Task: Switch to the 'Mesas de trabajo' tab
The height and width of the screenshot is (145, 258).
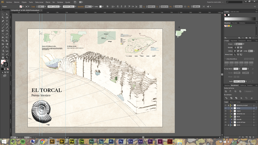Action: [235, 102]
